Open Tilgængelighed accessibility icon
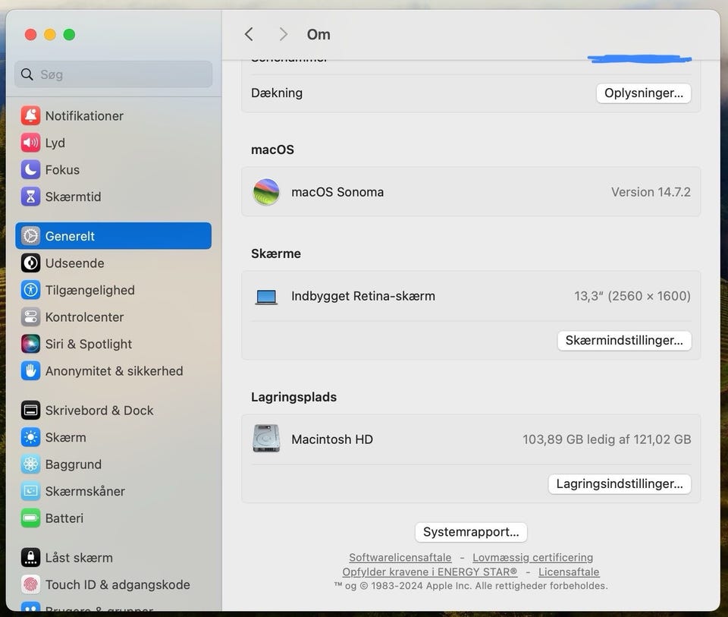Screen dimensions: 728x617 [30, 290]
